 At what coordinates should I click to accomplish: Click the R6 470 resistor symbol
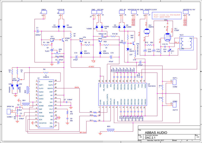tap(67, 113)
